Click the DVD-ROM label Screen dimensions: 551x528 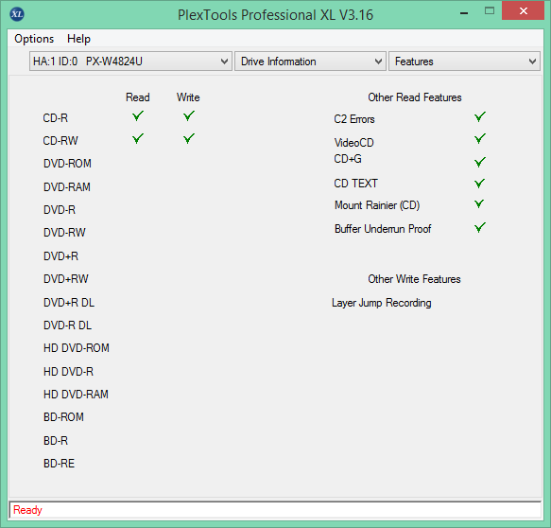pos(67,164)
